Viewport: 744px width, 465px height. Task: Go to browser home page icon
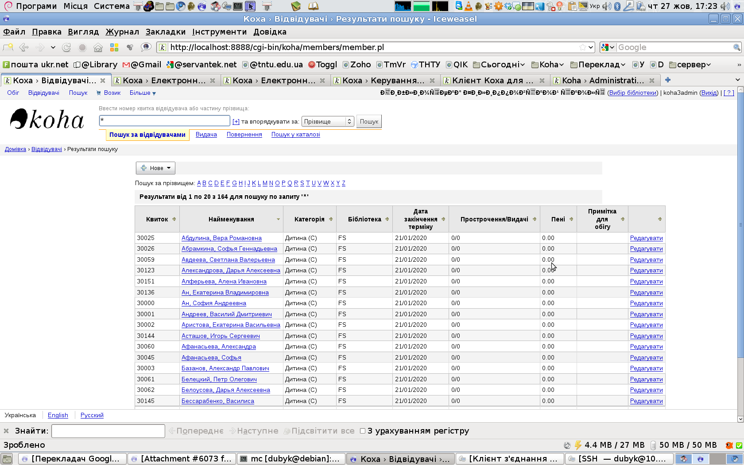click(98, 47)
